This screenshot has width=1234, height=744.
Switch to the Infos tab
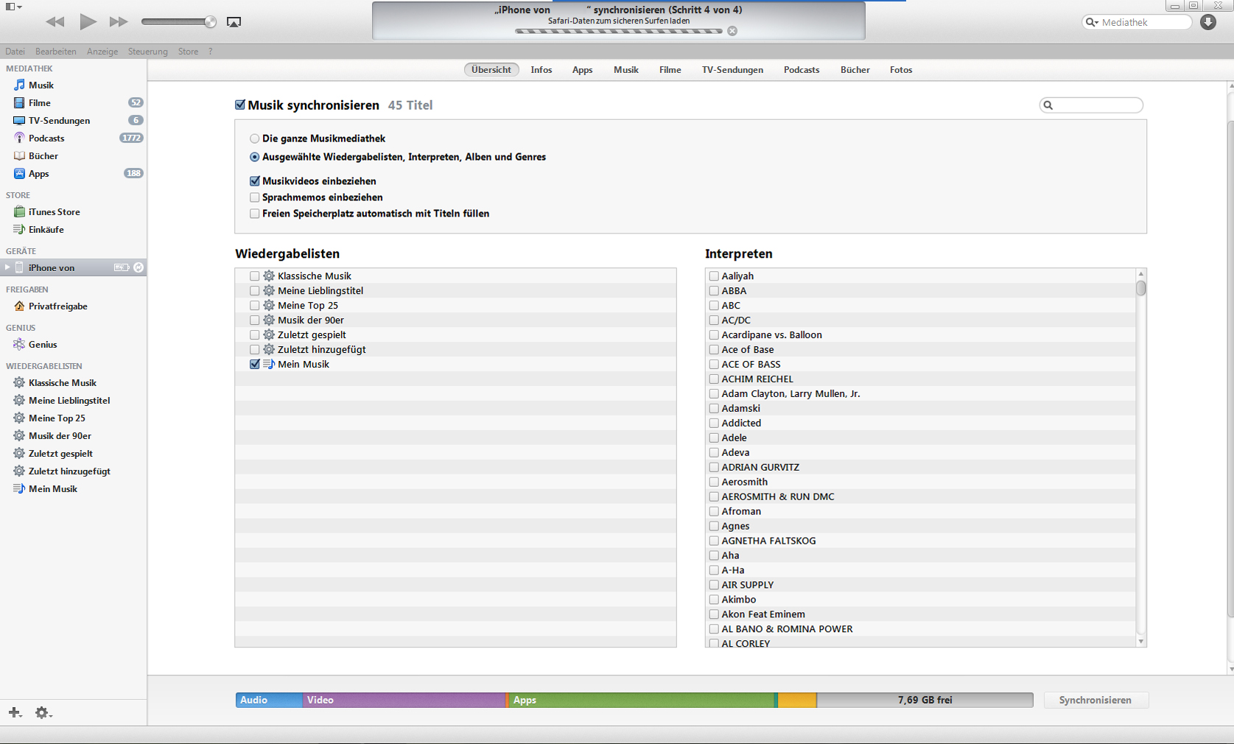coord(541,70)
